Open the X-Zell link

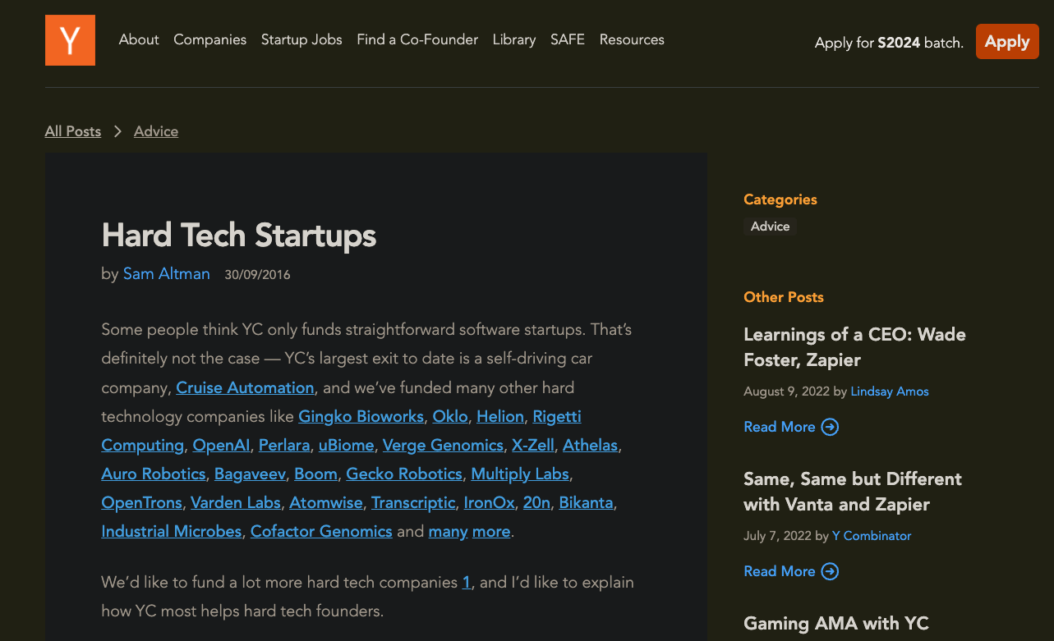[x=533, y=445]
